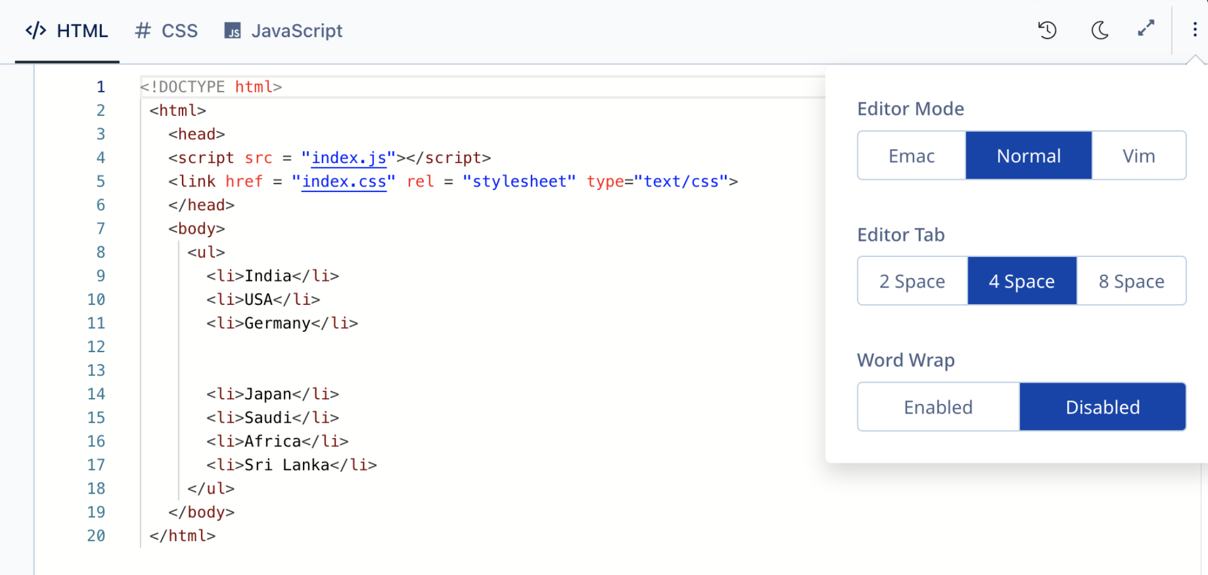1208x575 pixels.
Task: Close the three-dot settings menu
Action: click(1194, 30)
